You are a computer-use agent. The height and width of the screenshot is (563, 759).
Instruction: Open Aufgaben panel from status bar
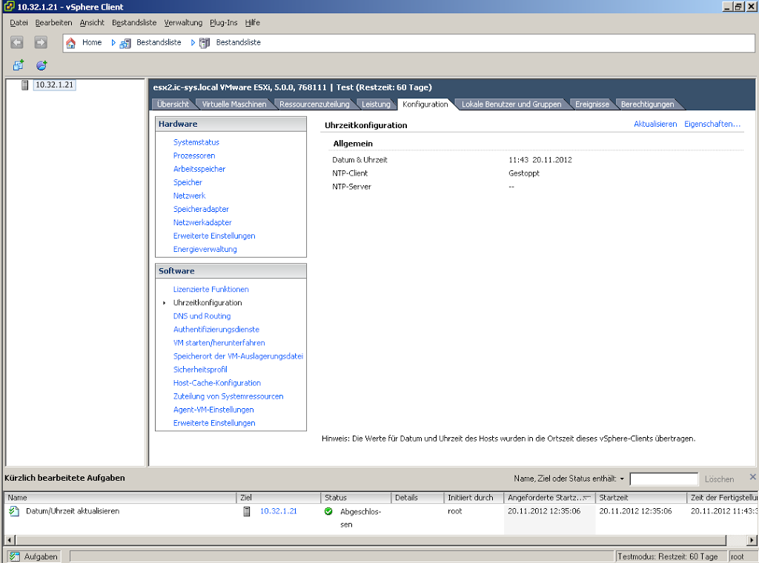(34, 556)
